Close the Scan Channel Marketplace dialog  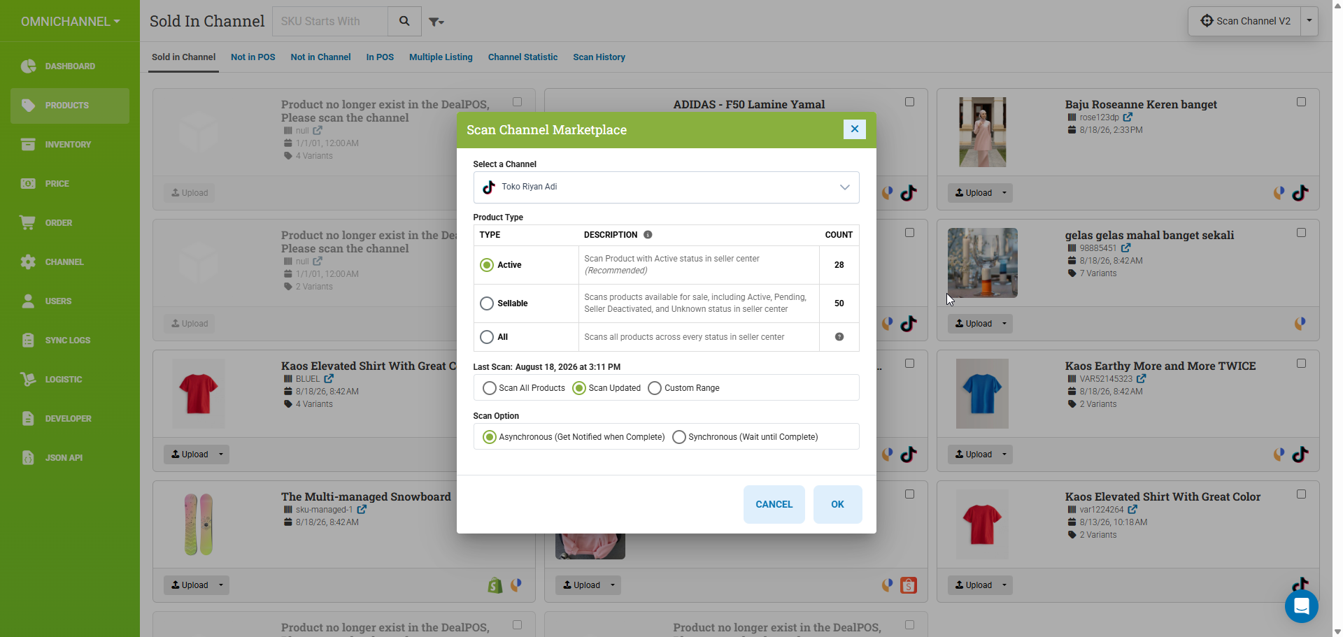coord(854,129)
